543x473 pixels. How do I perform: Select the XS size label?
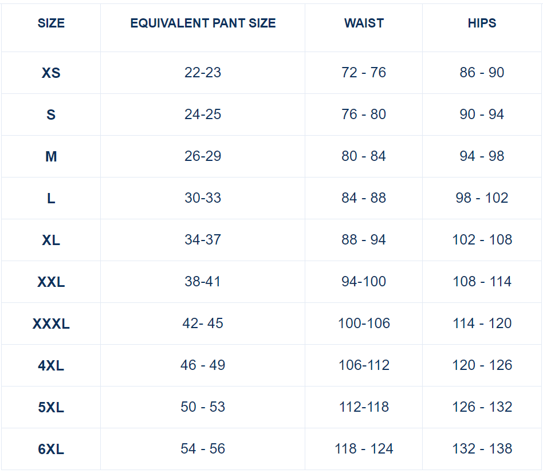pos(51,73)
